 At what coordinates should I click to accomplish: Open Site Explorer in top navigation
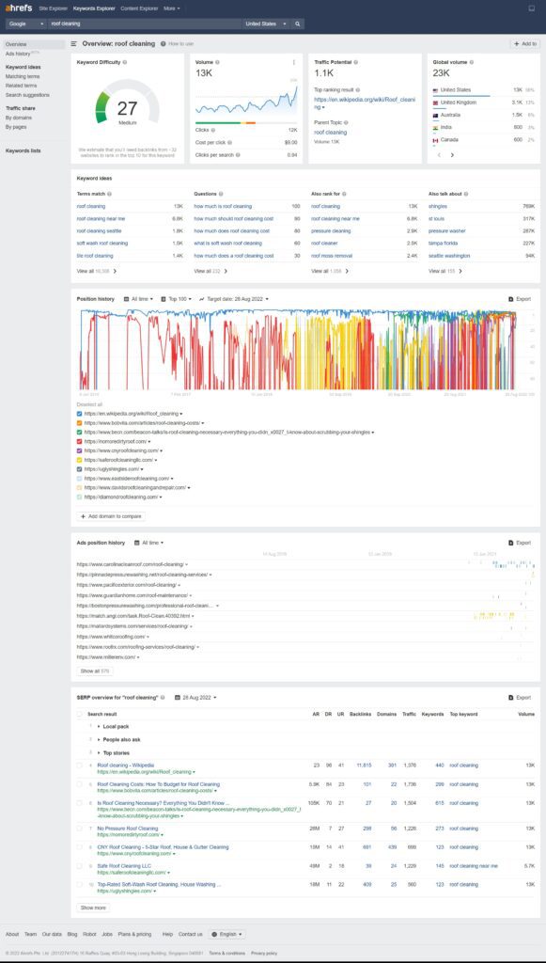tap(54, 8)
